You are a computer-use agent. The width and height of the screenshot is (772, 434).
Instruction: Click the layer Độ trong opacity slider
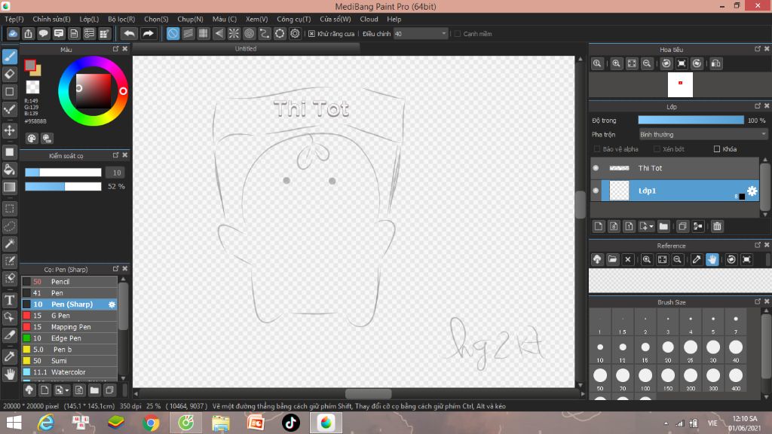coord(691,120)
